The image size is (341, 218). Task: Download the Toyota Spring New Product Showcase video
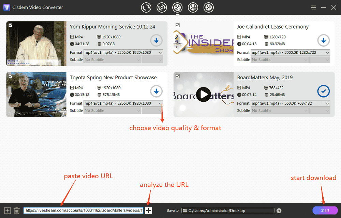pyautogui.click(x=156, y=91)
